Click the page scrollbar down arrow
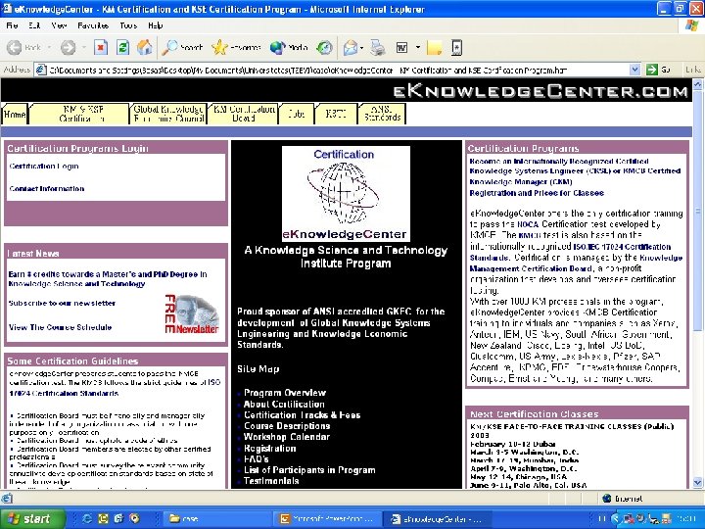 [x=697, y=483]
